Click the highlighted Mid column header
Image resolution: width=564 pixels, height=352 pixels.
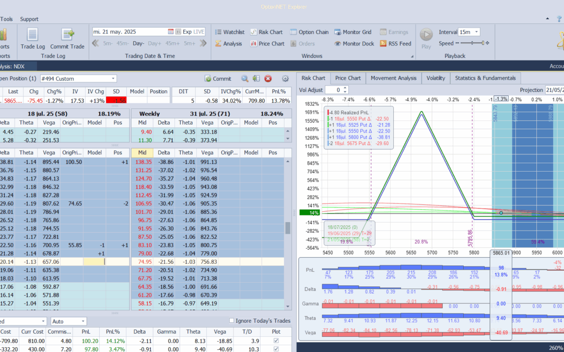click(x=143, y=152)
